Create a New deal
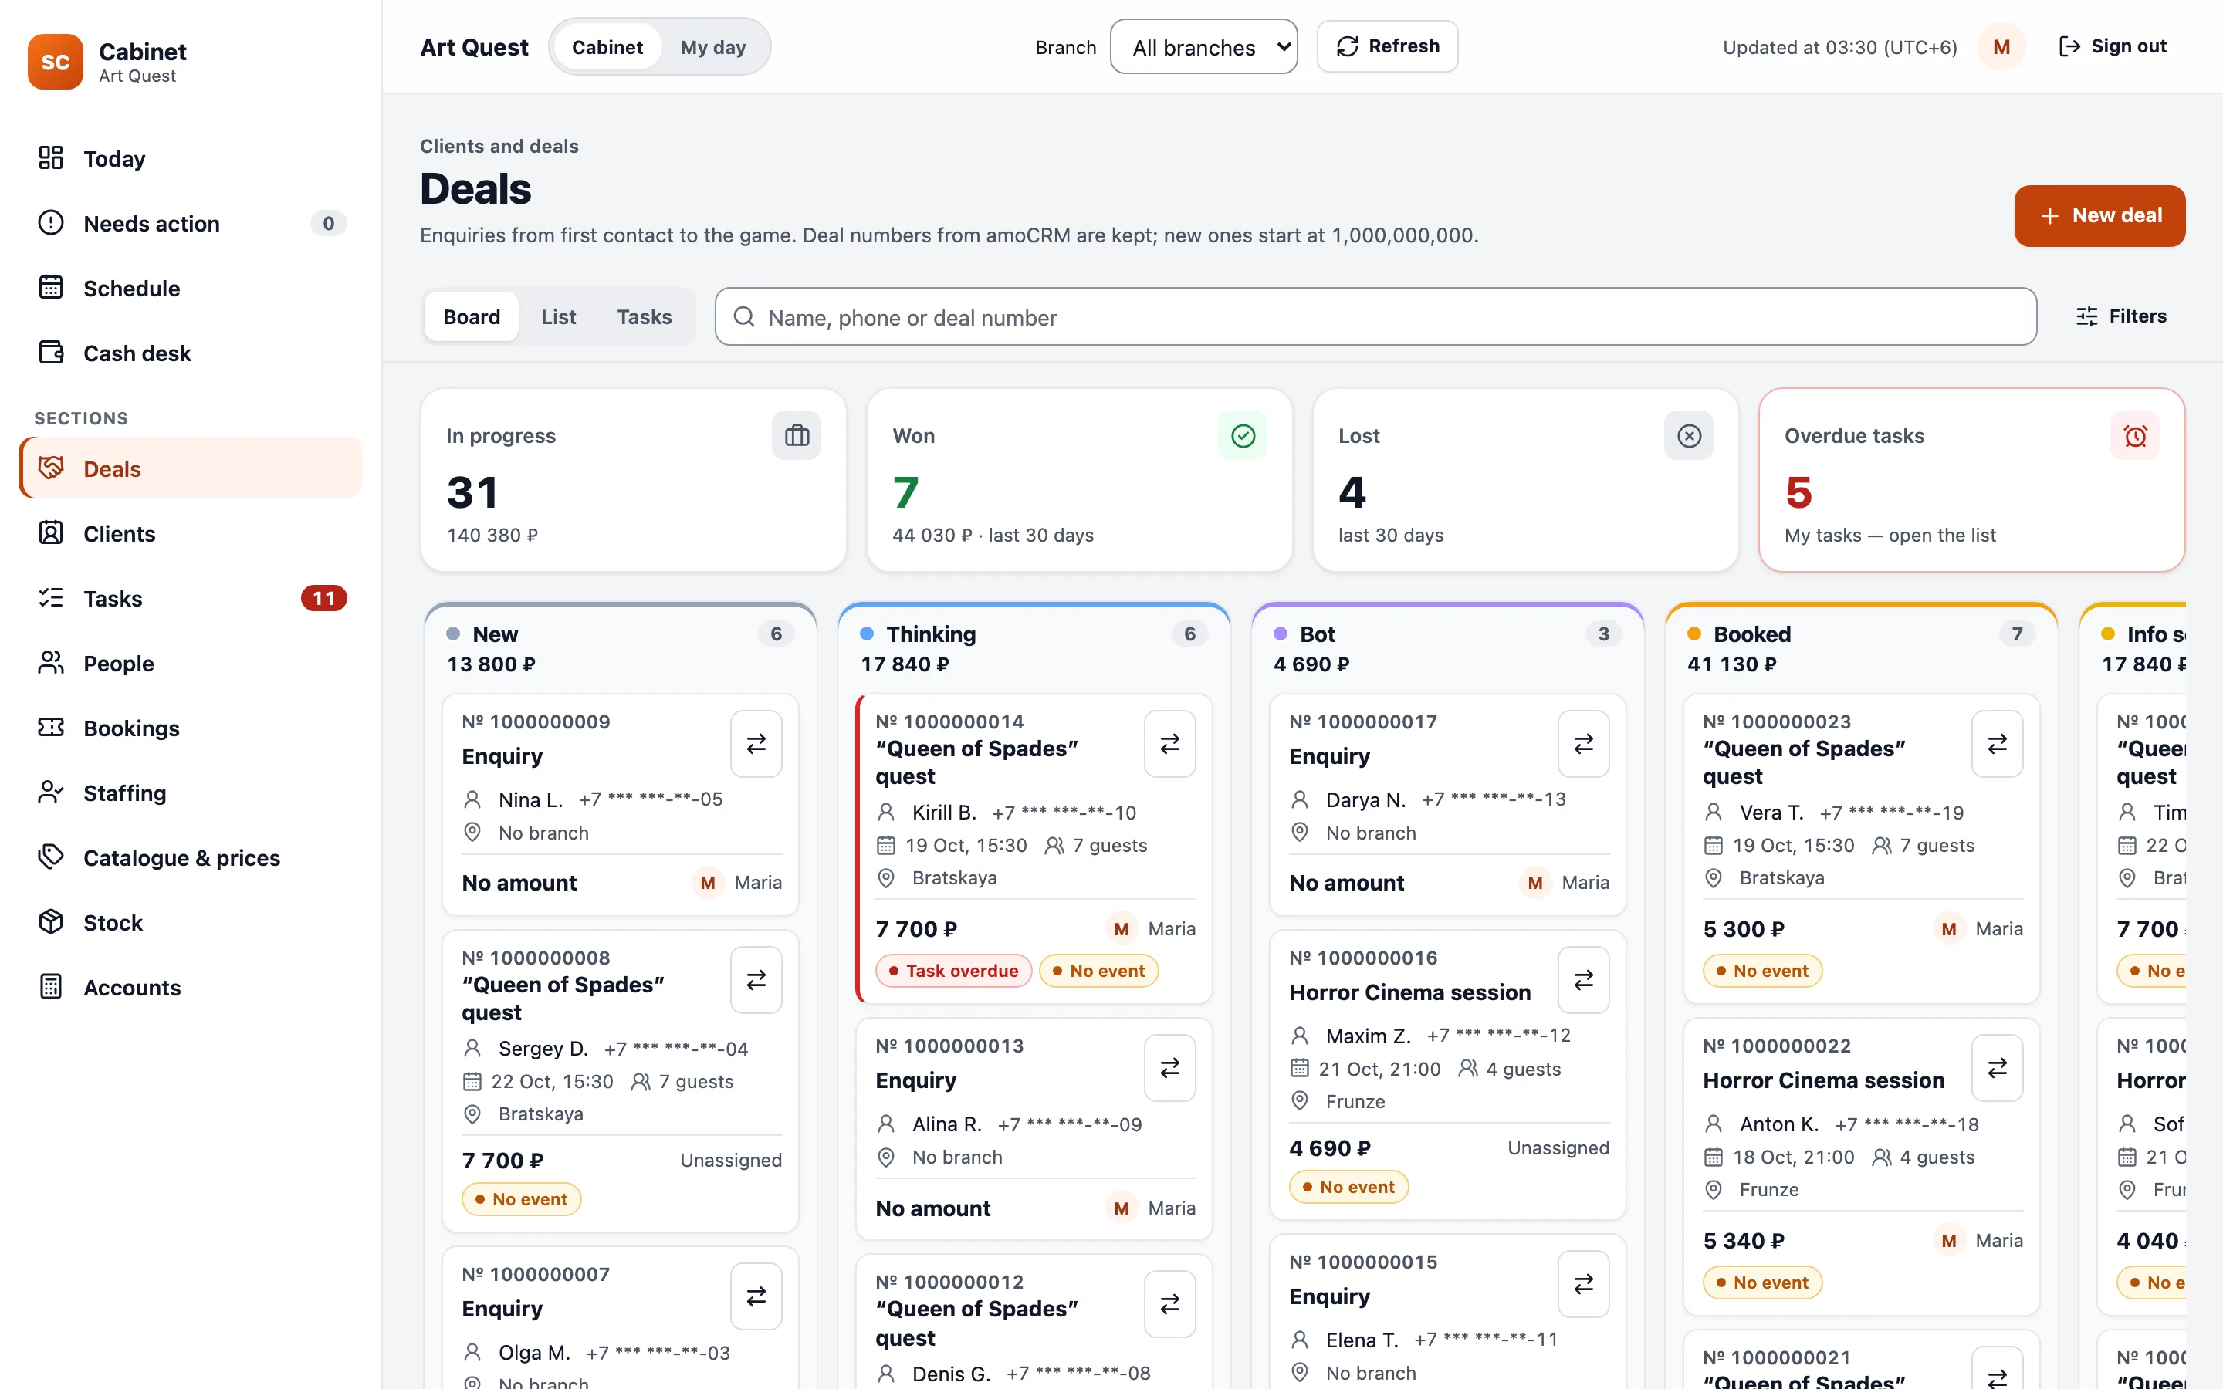The width and height of the screenshot is (2223, 1389). [x=2099, y=216]
